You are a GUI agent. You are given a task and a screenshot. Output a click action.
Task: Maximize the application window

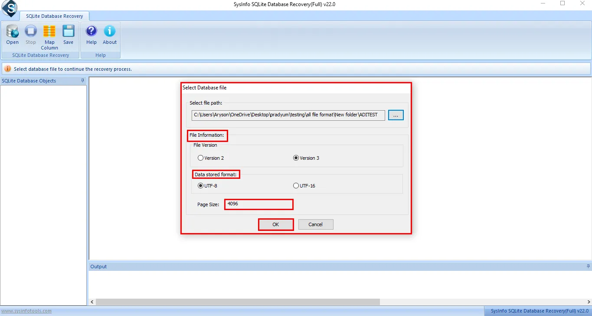click(563, 3)
